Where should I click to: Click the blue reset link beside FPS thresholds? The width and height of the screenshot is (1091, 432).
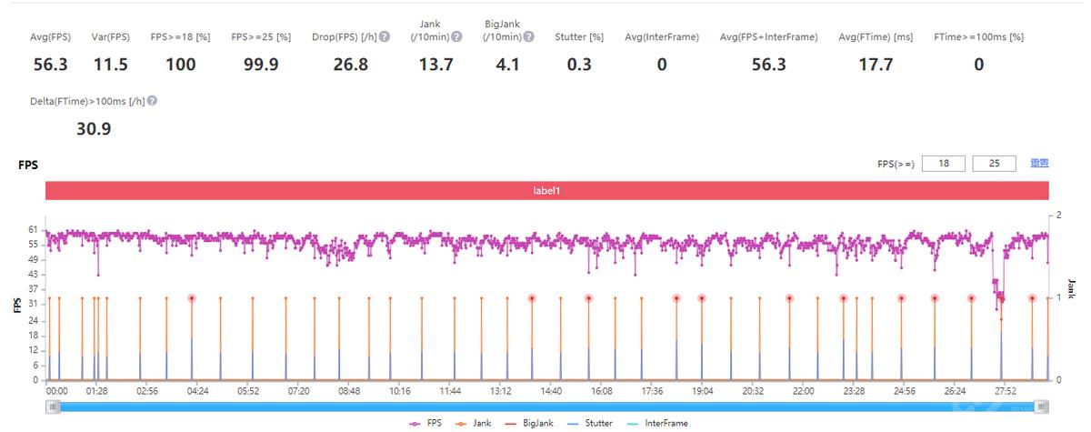[1039, 164]
